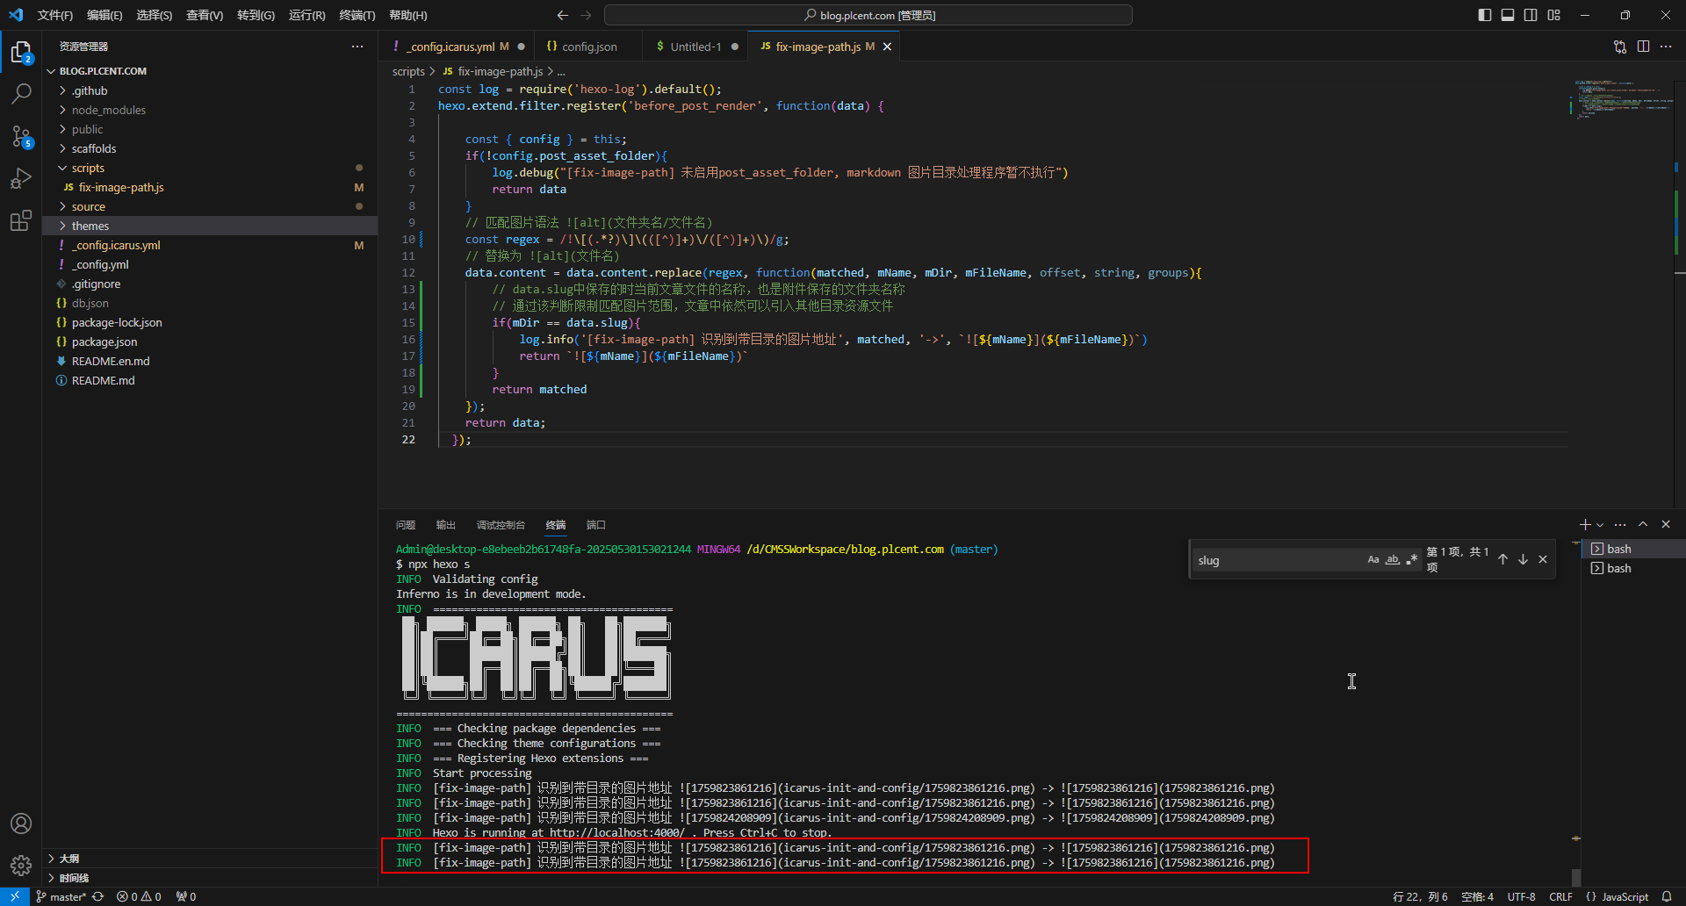Viewport: 1686px width, 906px height.
Task: Expand the node_modules folder
Action: (108, 110)
